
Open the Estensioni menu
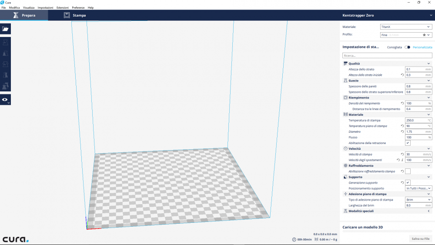[63, 8]
